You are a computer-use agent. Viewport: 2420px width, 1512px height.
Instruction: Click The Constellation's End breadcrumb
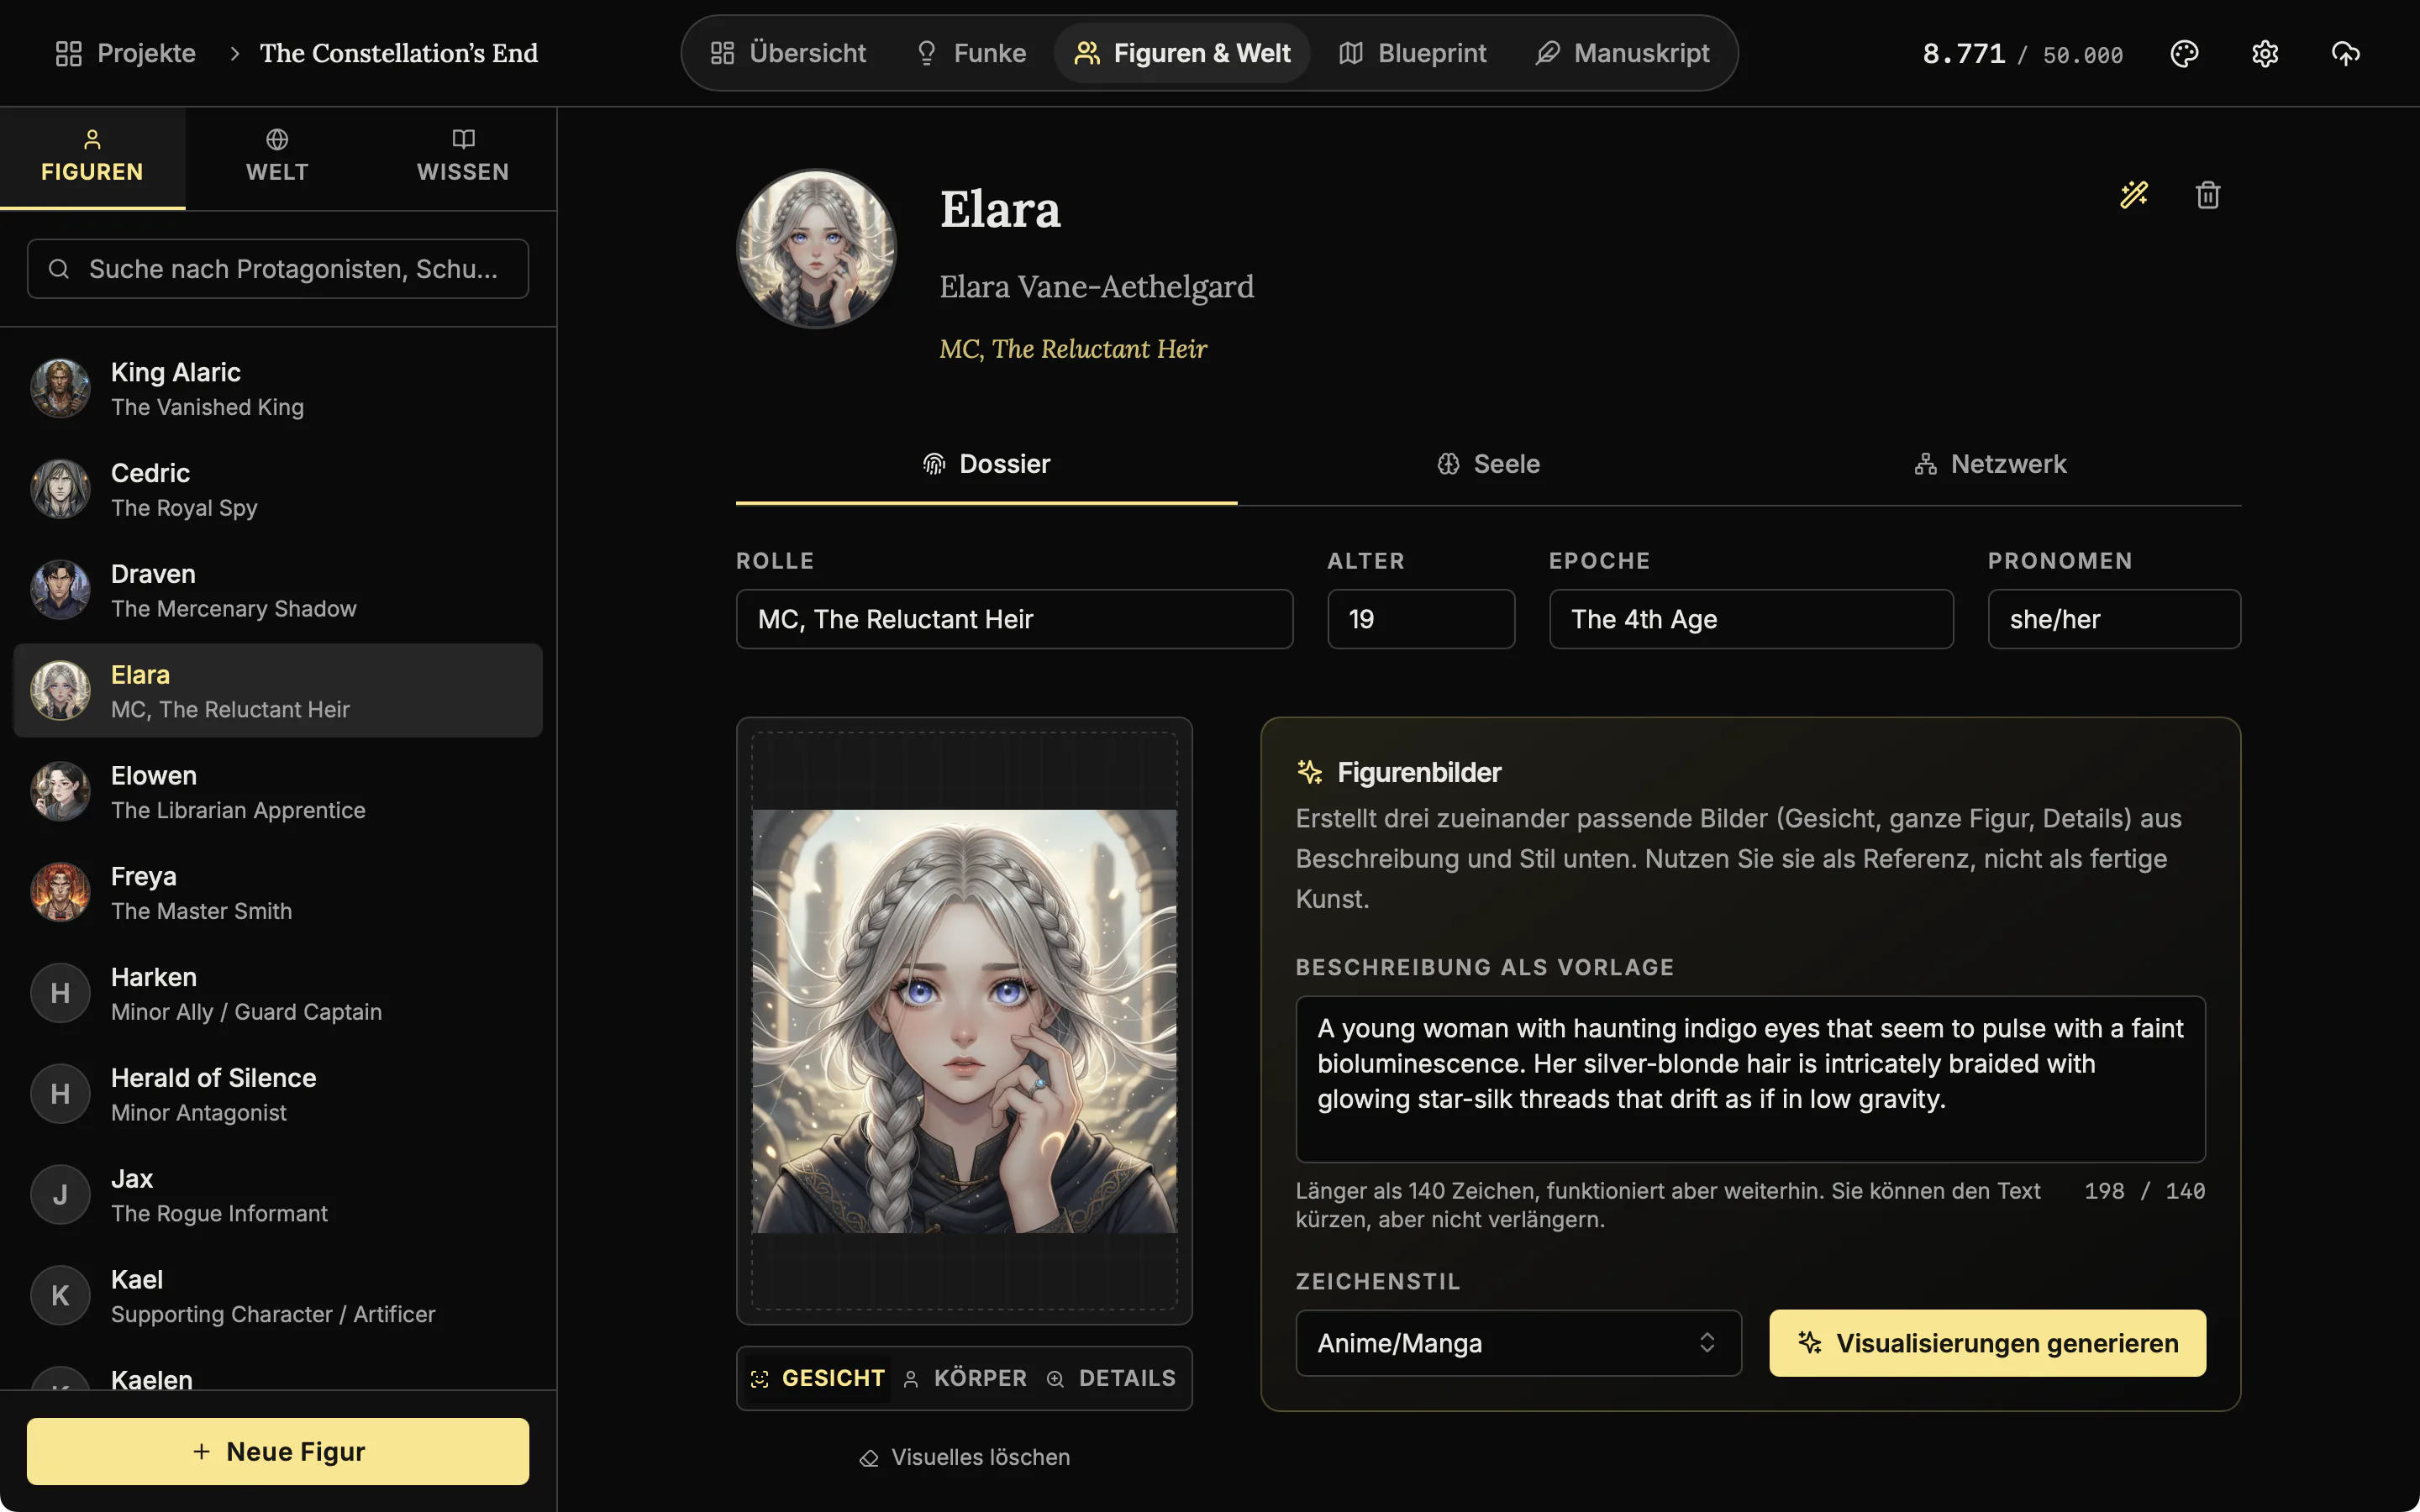[398, 53]
